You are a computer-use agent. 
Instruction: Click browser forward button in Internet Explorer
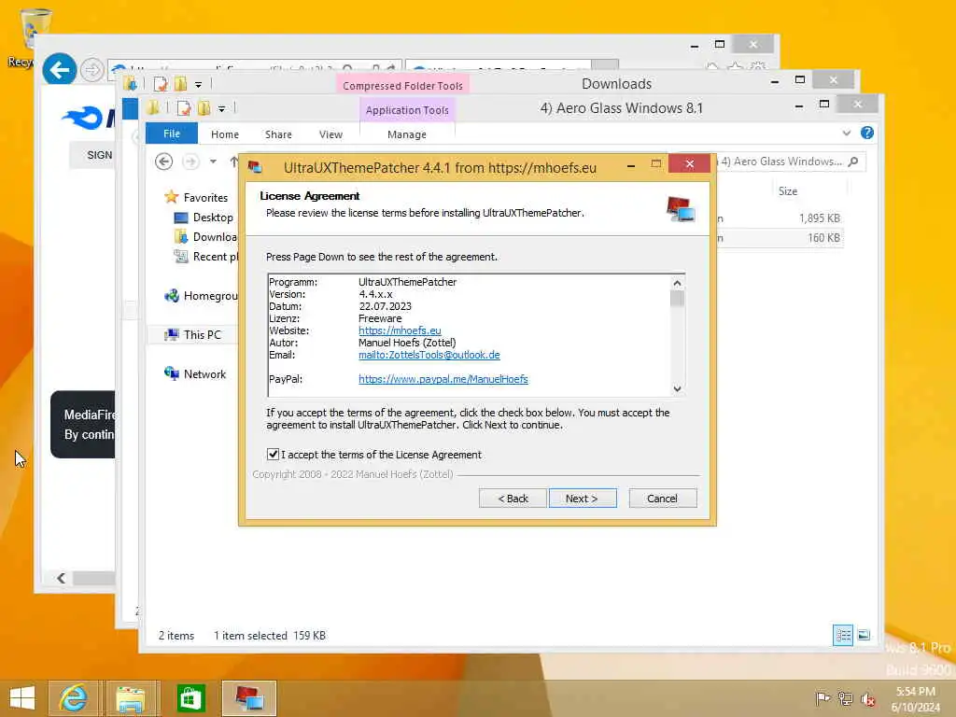pyautogui.click(x=91, y=70)
